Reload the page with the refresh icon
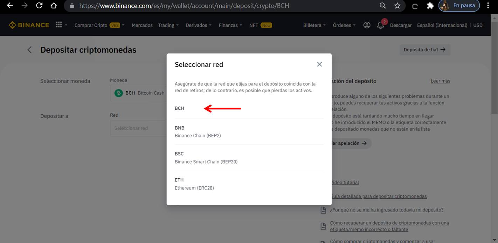This screenshot has width=498, height=243. click(39, 6)
